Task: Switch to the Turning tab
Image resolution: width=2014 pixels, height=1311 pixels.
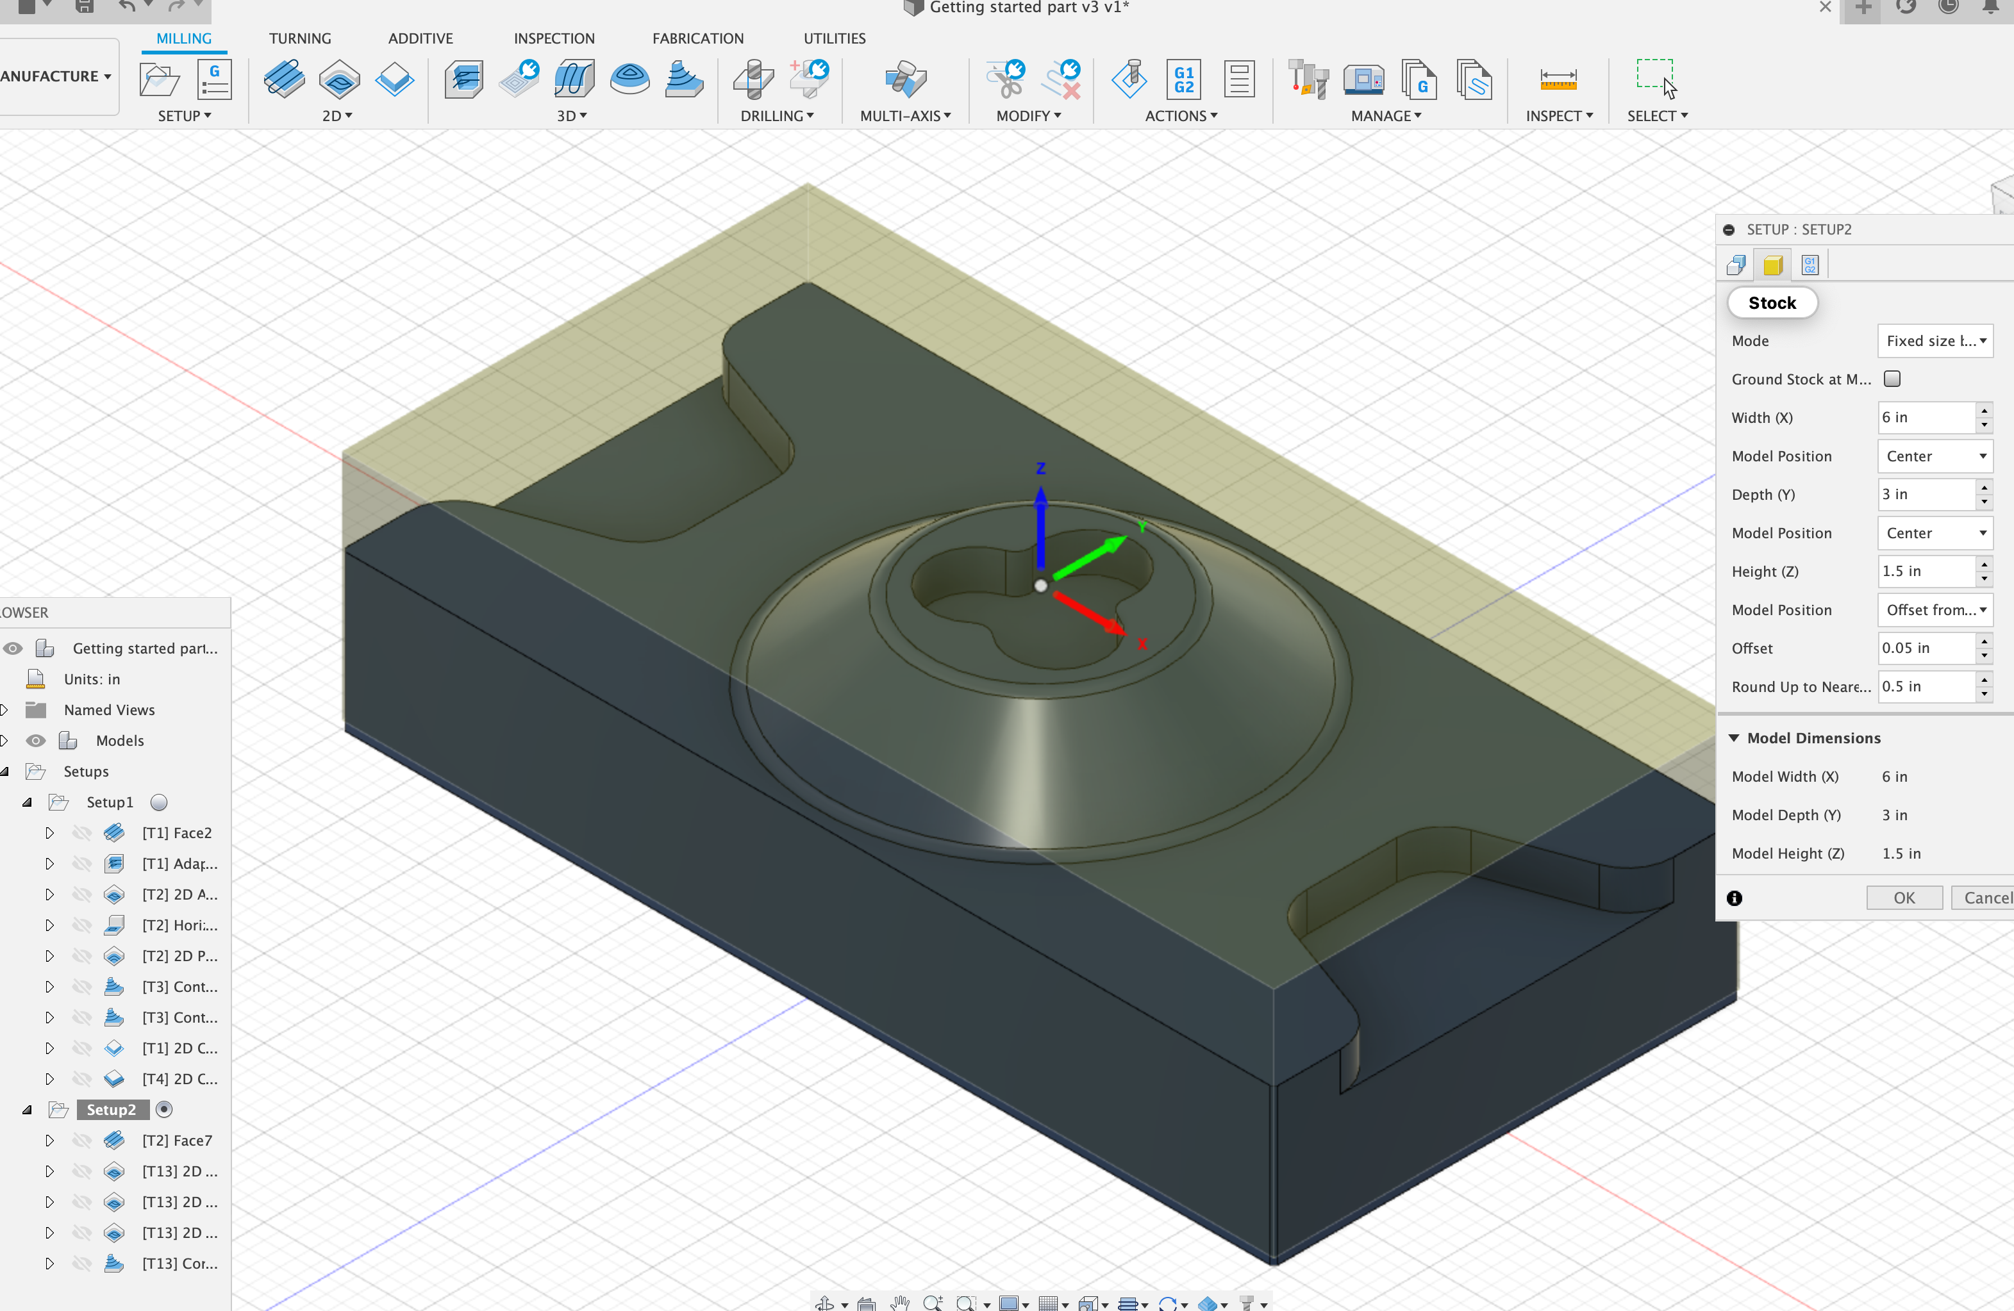Action: [299, 37]
